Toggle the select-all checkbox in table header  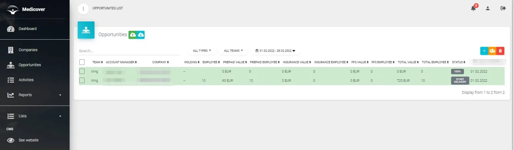click(82, 62)
